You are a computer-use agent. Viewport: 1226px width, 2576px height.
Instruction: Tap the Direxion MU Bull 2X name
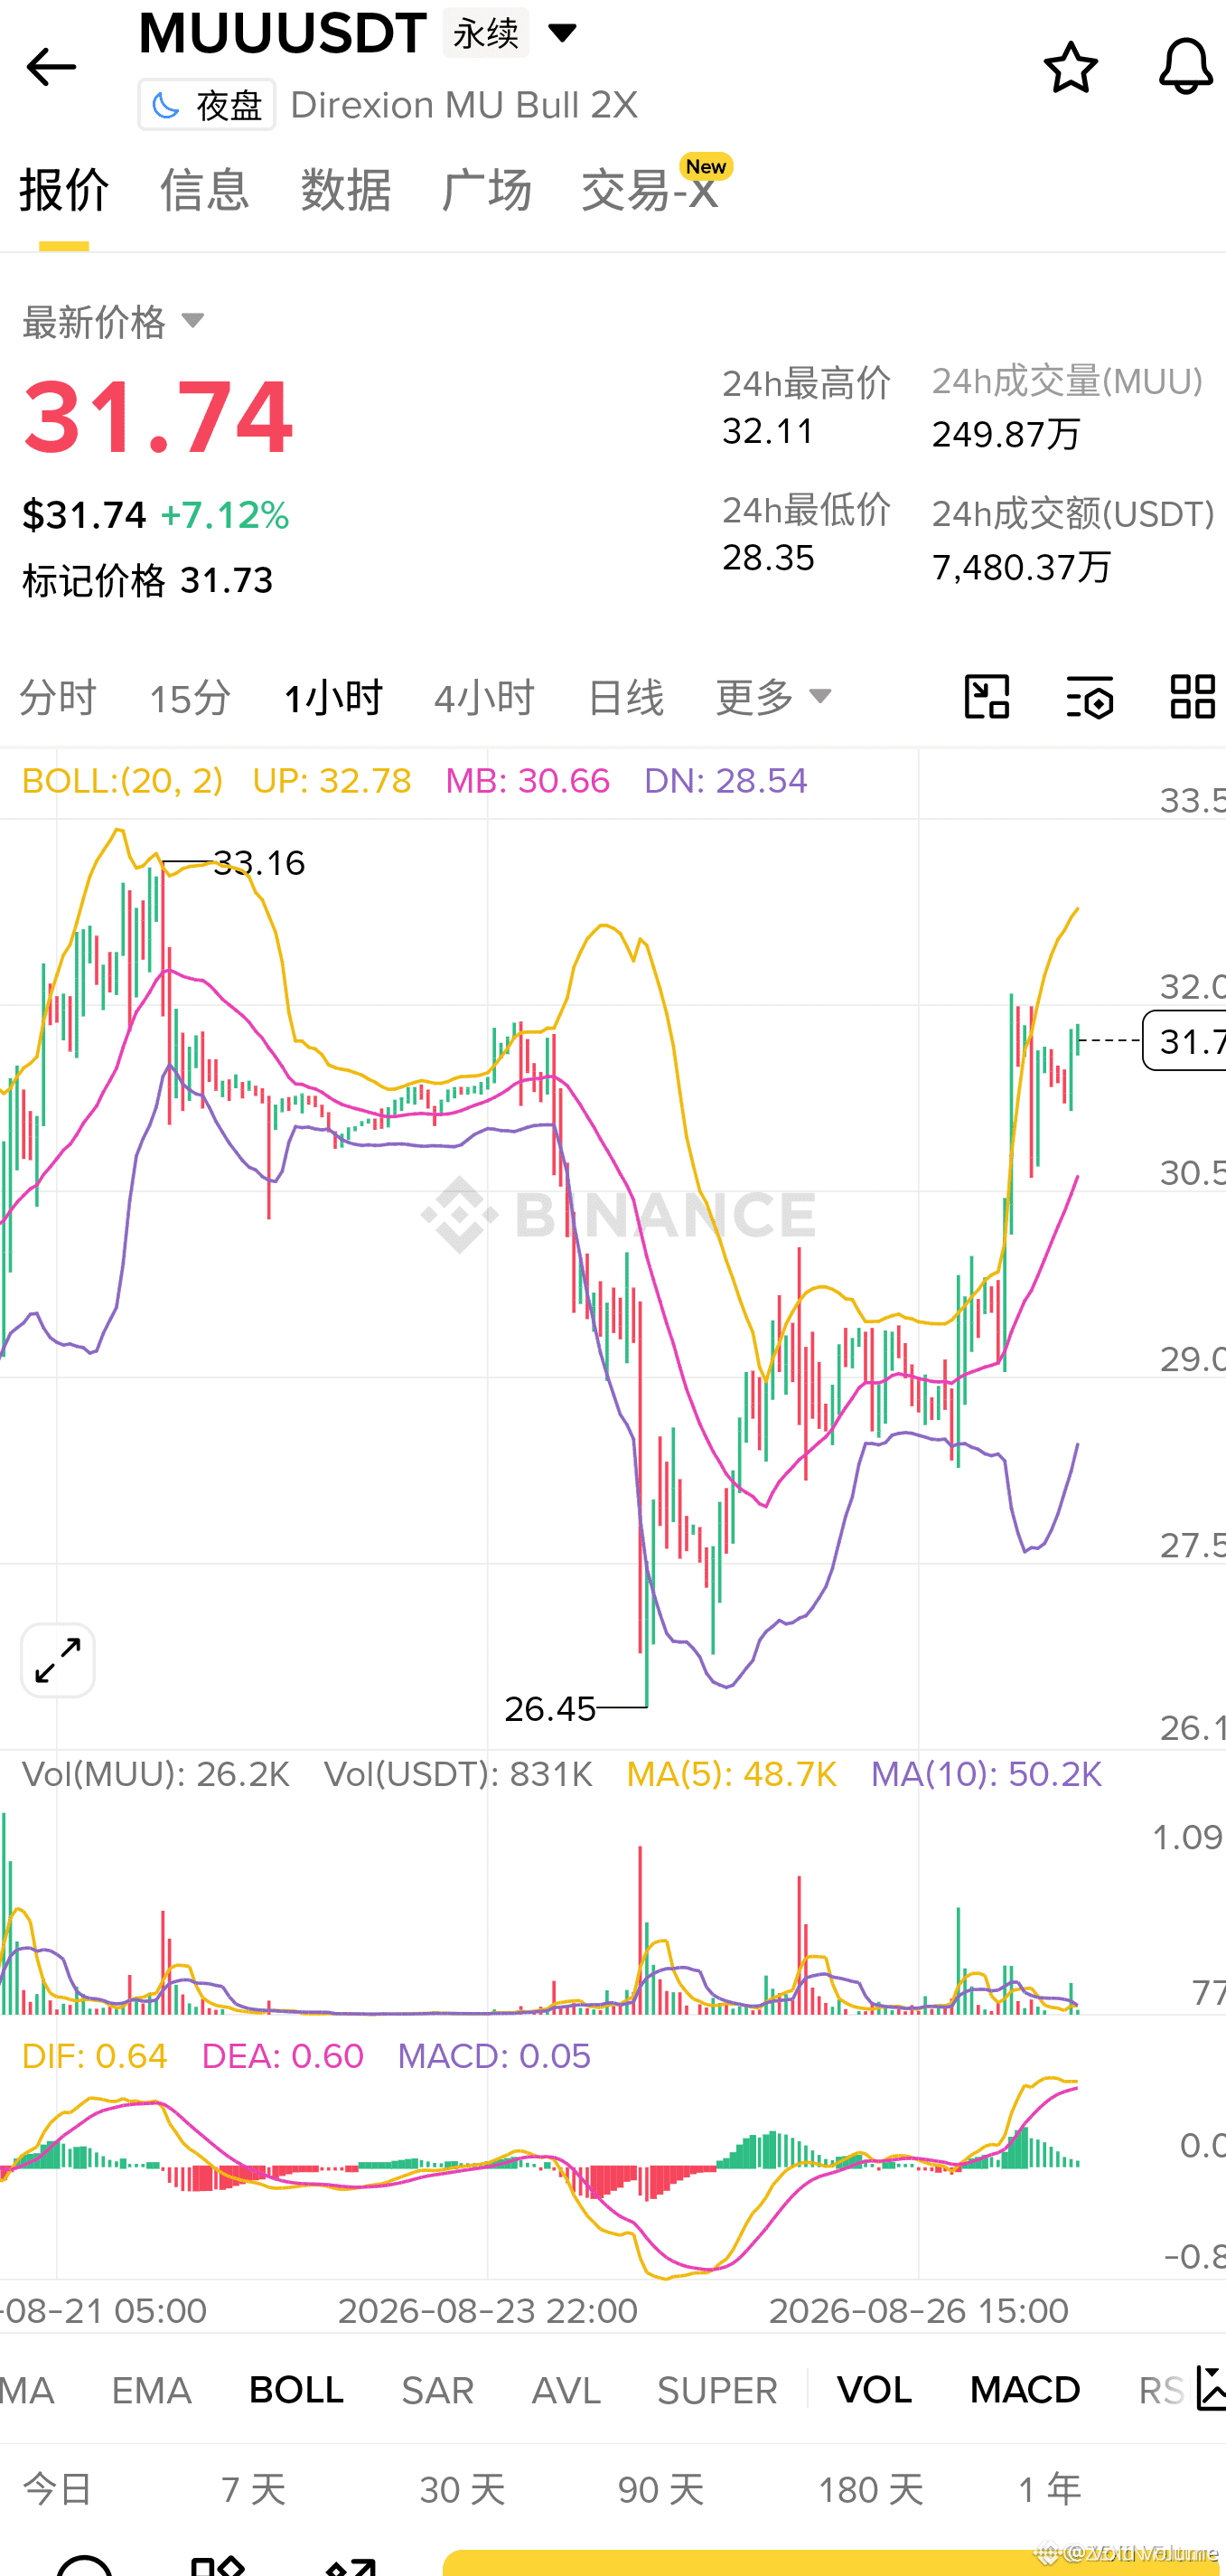click(463, 105)
